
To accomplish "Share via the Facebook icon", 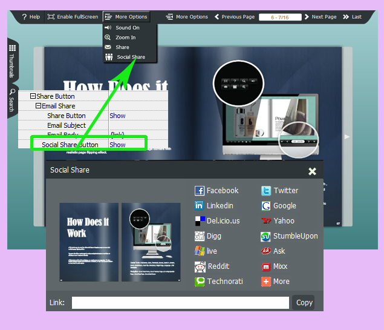I will [x=200, y=191].
